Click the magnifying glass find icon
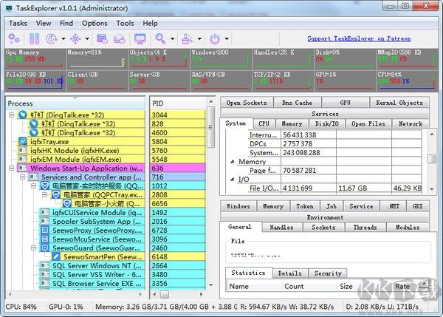The width and height of the screenshot is (443, 317). [160, 38]
